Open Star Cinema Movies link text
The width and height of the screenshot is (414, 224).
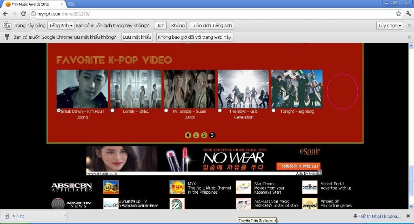point(269,188)
